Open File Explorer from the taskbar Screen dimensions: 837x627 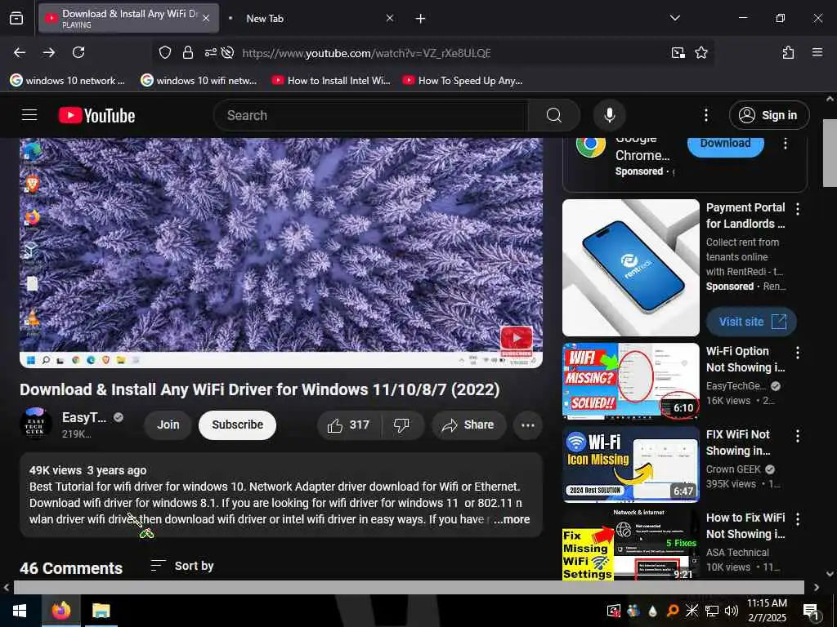tap(101, 611)
